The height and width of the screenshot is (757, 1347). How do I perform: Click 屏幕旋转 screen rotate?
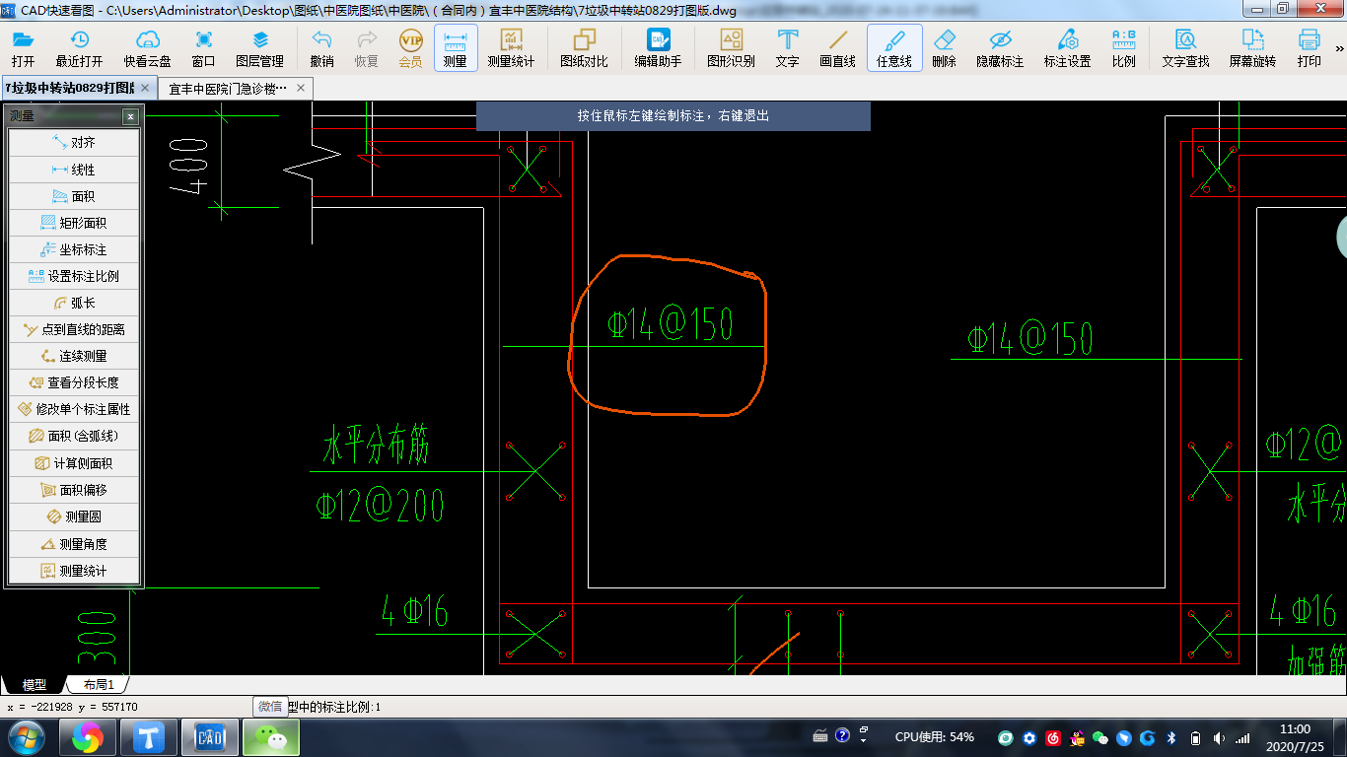(1252, 48)
